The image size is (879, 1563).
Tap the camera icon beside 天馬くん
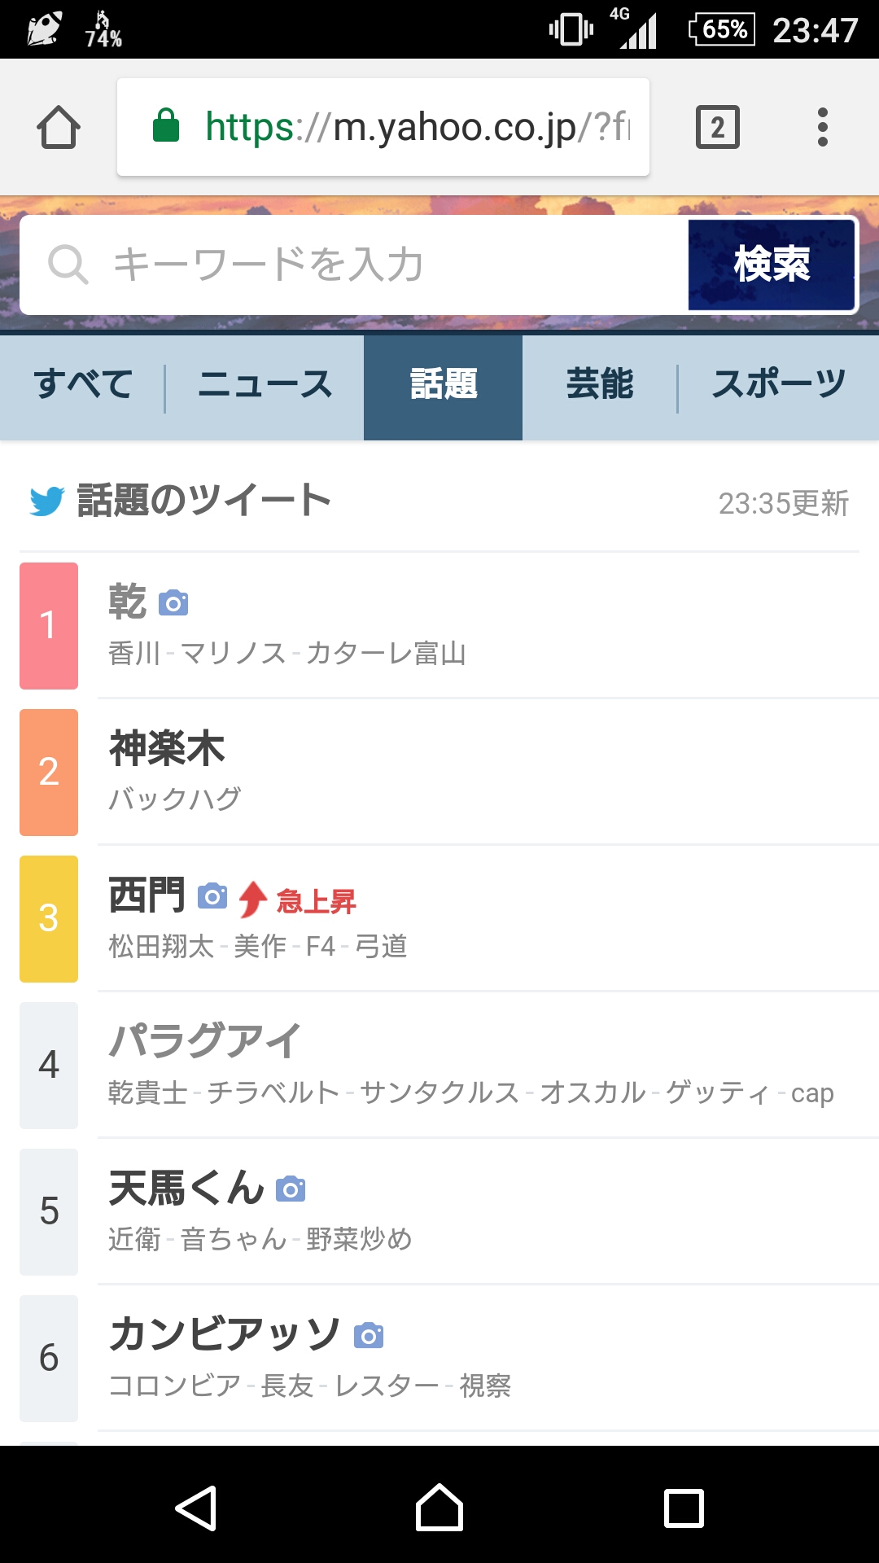291,1189
